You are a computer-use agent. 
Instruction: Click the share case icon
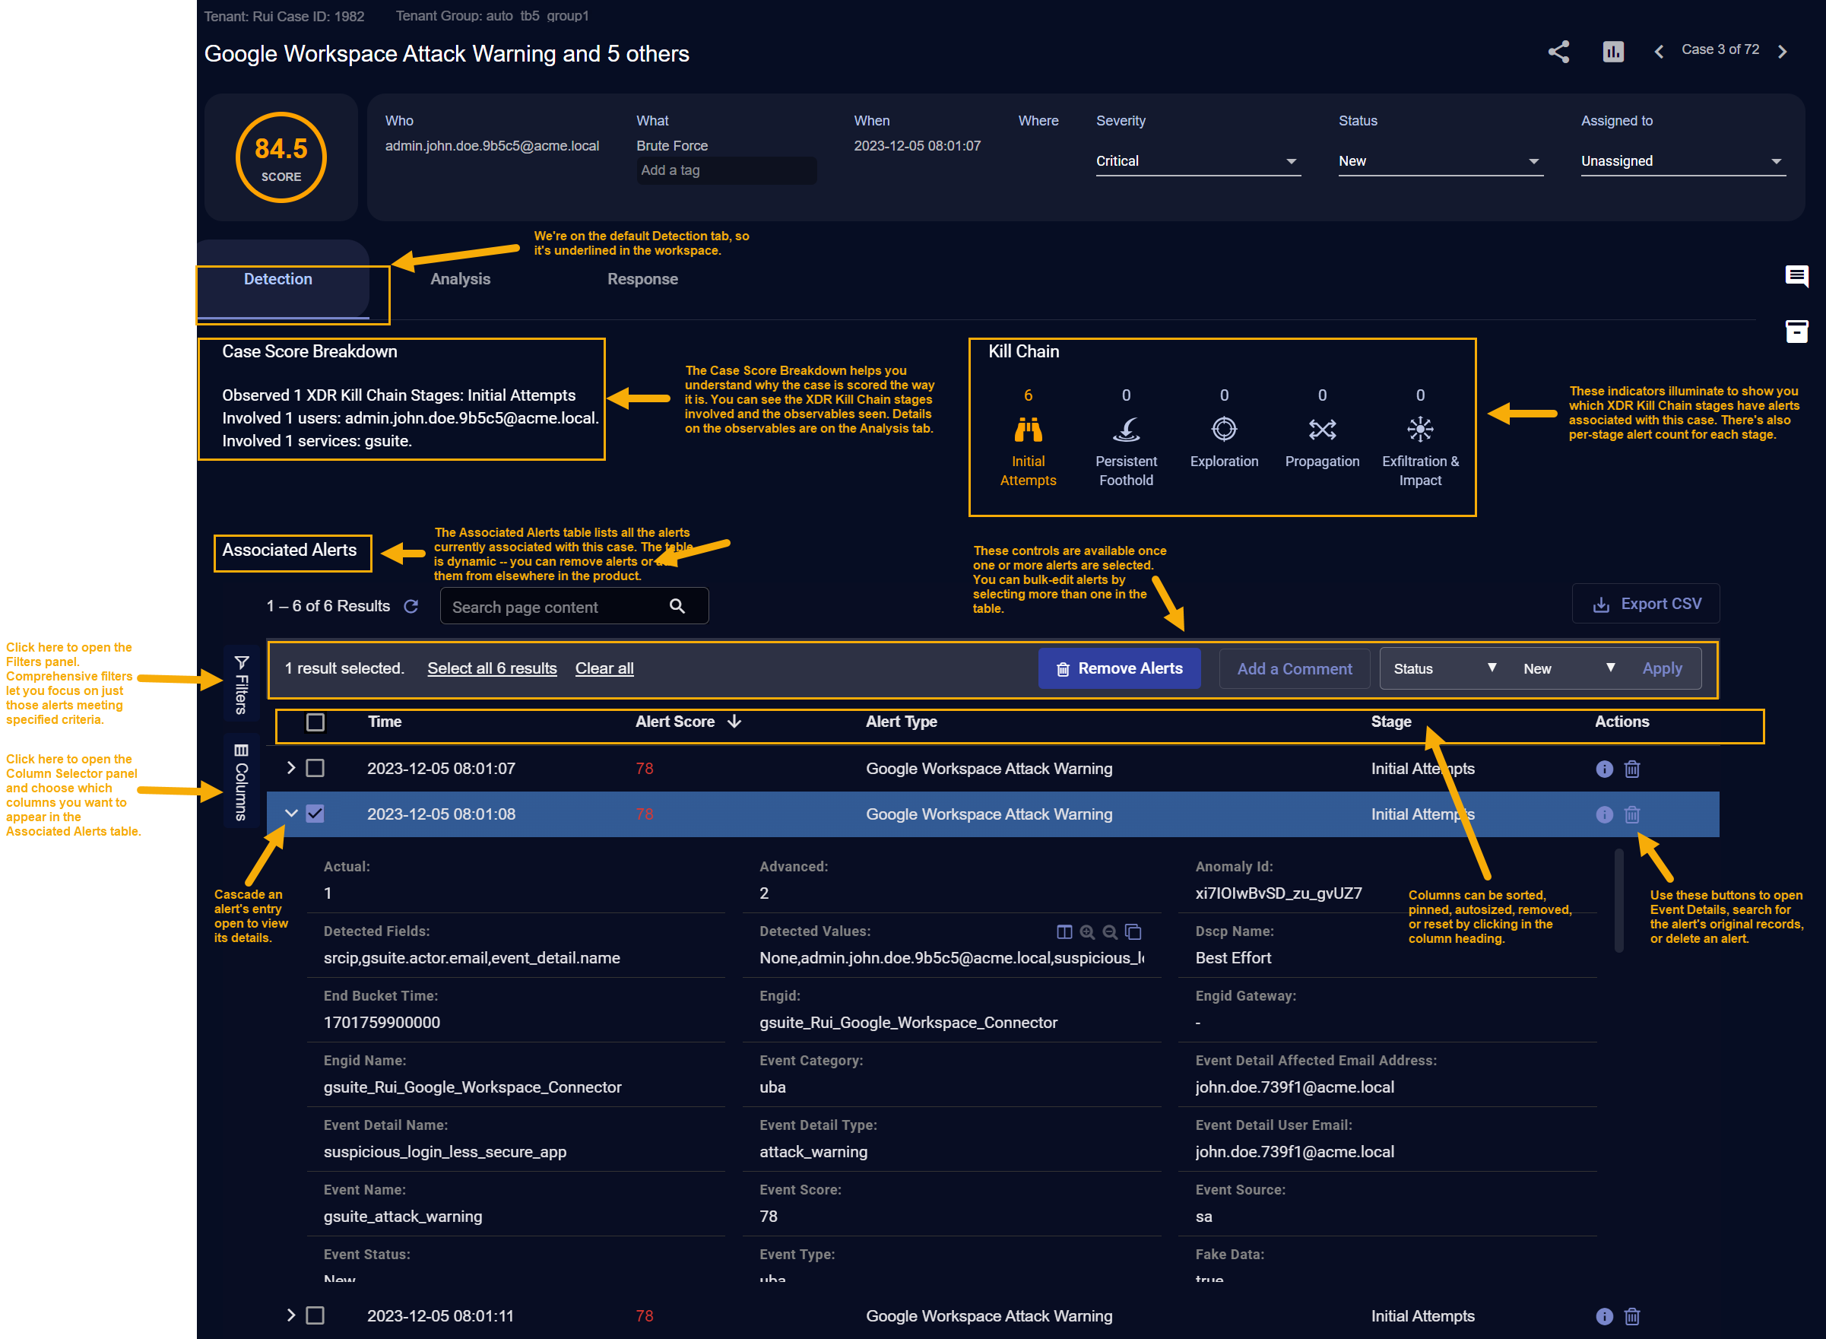point(1558,52)
